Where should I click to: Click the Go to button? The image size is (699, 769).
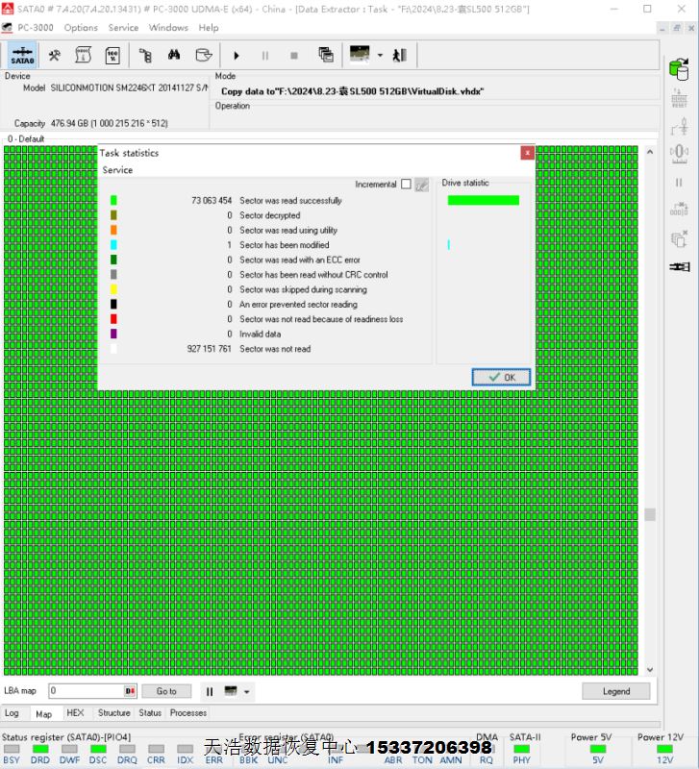pyautogui.click(x=166, y=691)
